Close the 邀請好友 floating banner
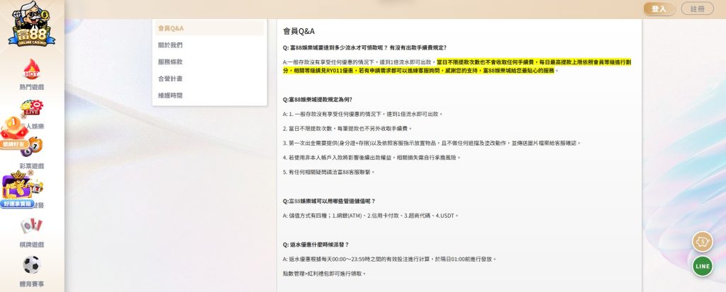 pos(23,116)
